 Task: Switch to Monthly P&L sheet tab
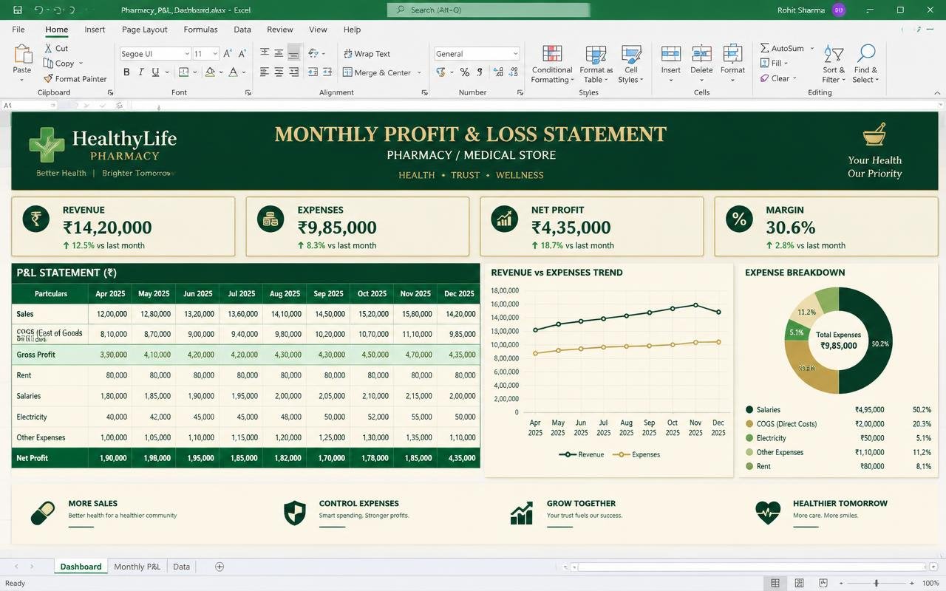(x=137, y=567)
